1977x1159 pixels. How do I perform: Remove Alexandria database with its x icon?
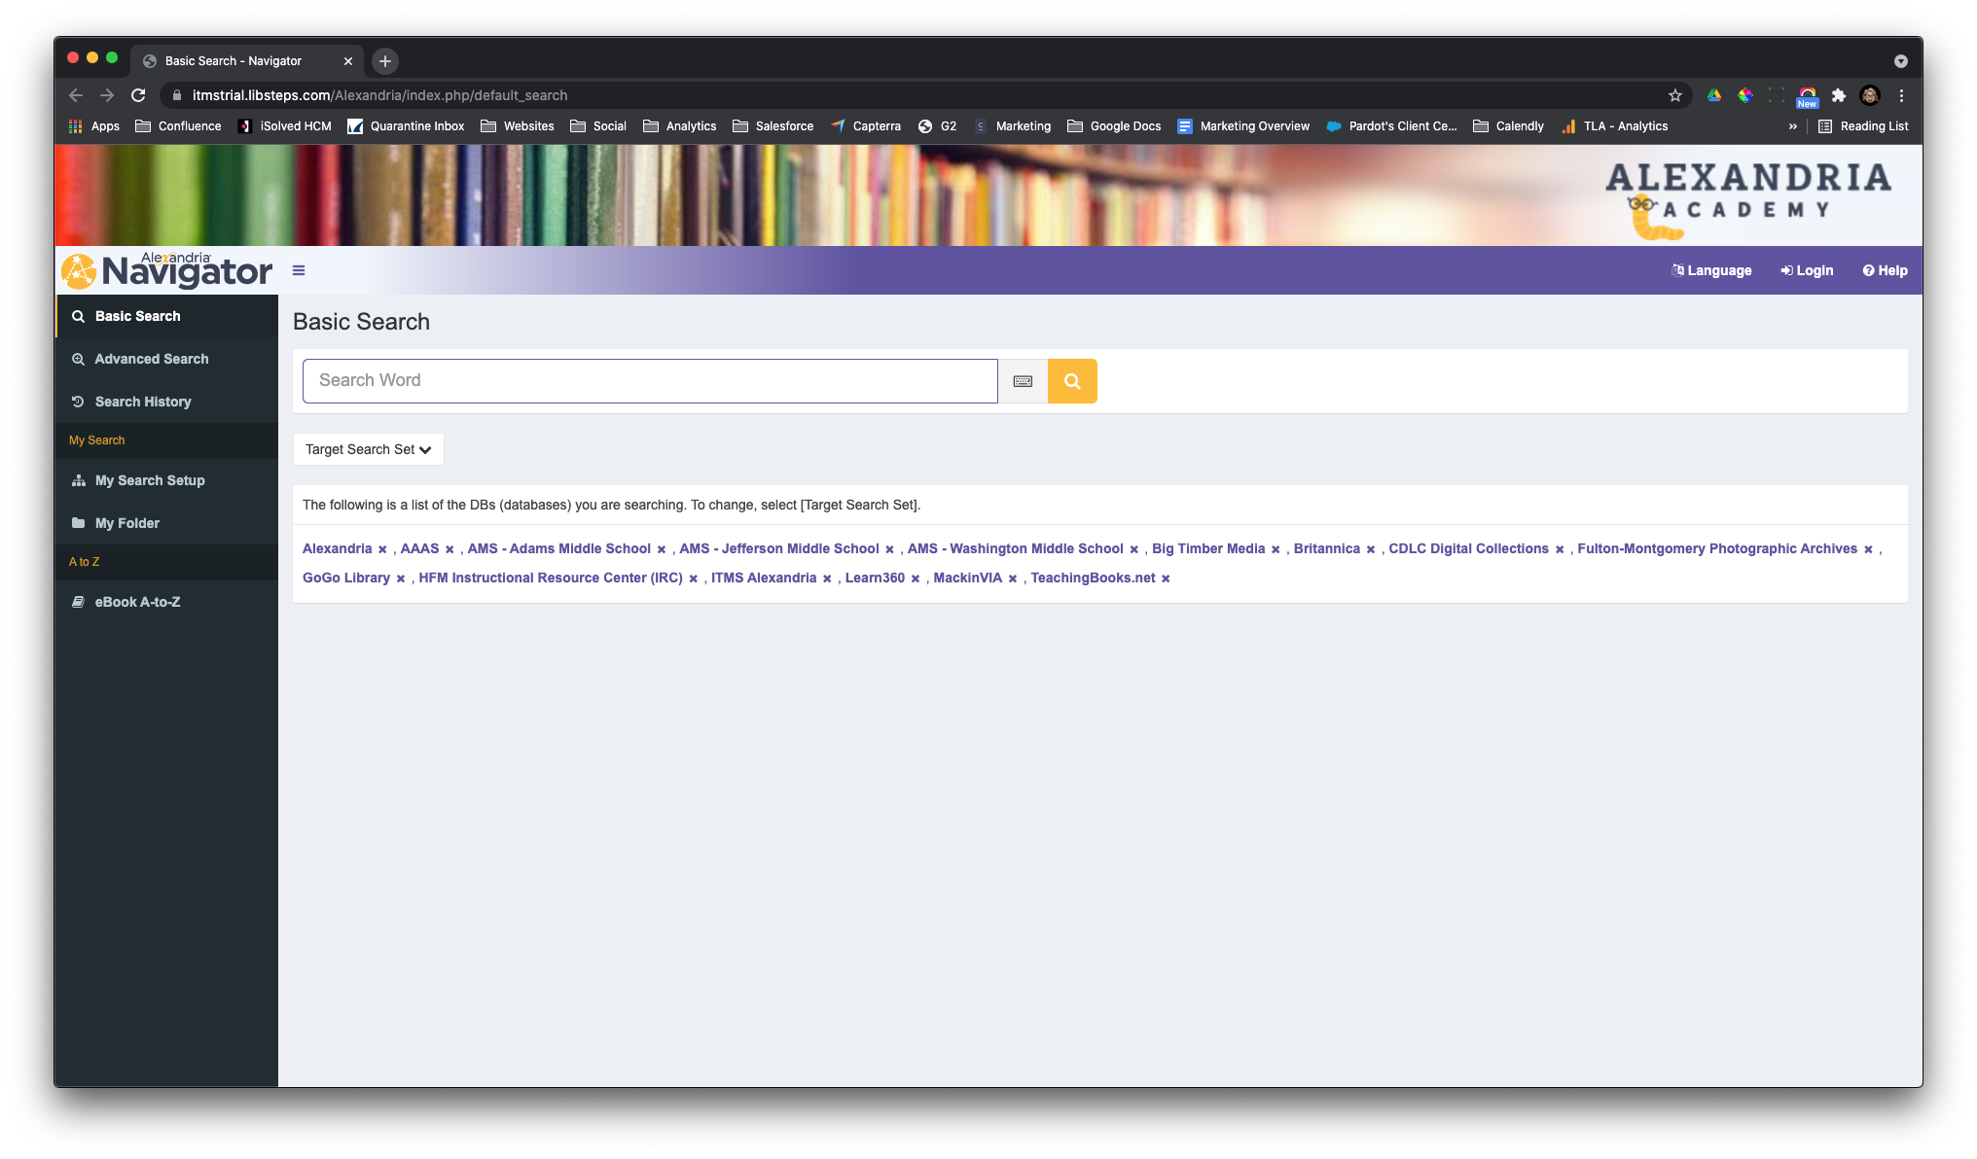(x=382, y=549)
